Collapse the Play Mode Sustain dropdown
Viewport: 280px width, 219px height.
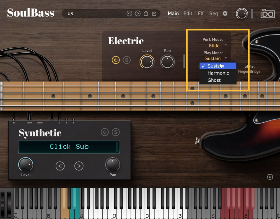click(216, 58)
